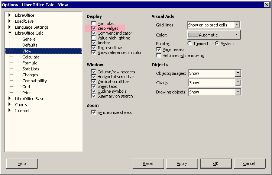Toggle the Comment indicator checkbox

[x=94, y=33]
